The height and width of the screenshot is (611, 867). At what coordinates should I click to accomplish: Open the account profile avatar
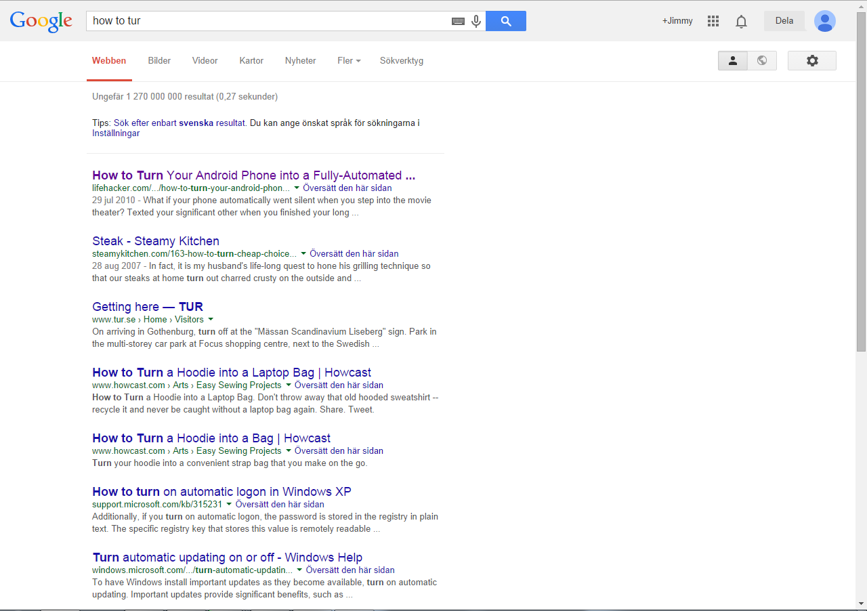(825, 21)
